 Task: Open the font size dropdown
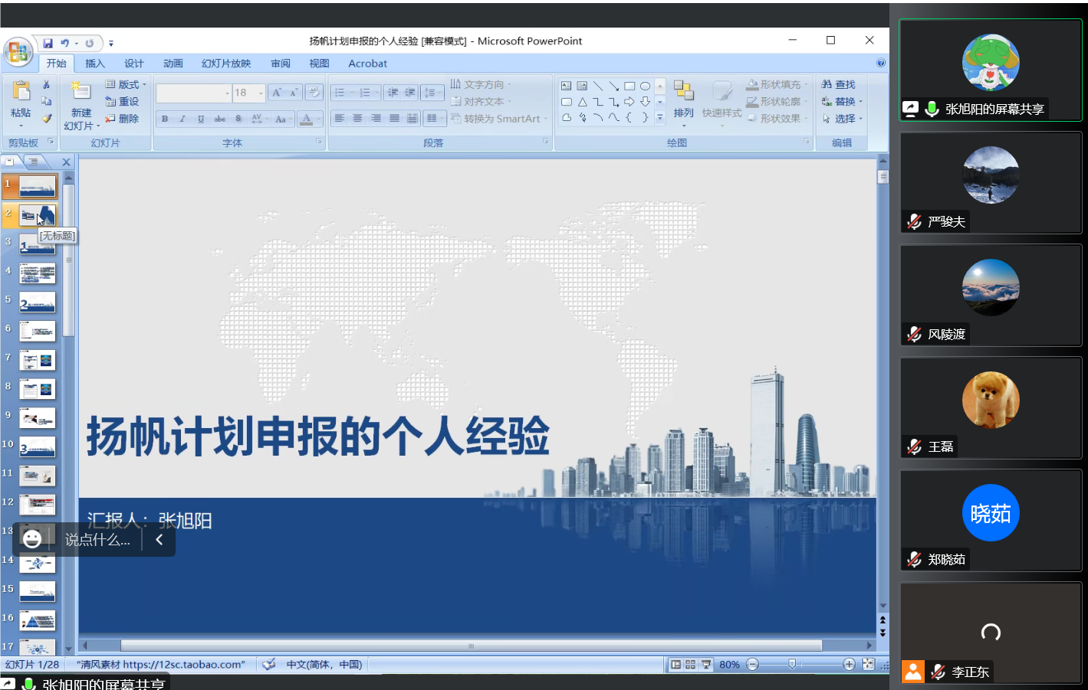[x=261, y=93]
